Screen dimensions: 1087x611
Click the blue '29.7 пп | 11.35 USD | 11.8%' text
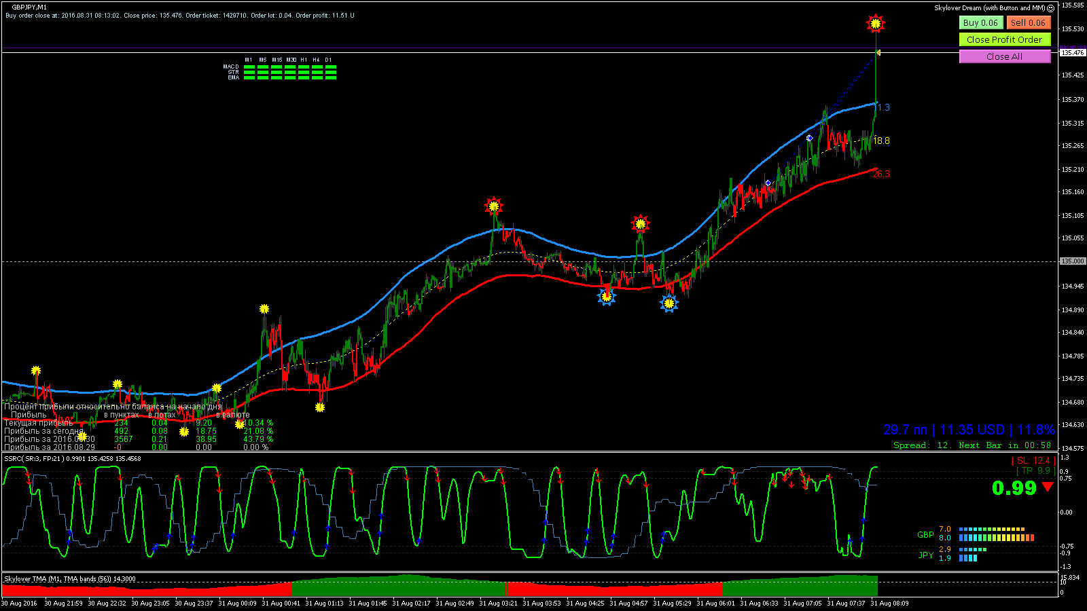click(x=969, y=430)
